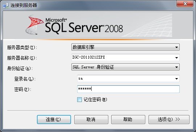The height and width of the screenshot is (132, 196).
Task: Close the 连接到服务器 dialog window
Action: click(x=185, y=4)
